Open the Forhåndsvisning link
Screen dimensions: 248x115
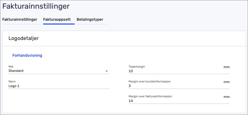pyautogui.click(x=27, y=55)
